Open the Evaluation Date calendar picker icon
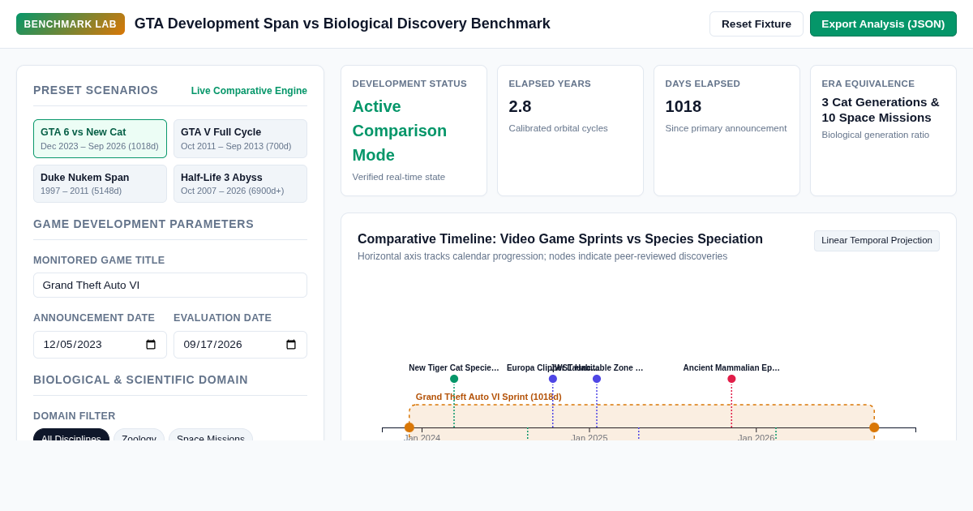973x511 pixels. pyautogui.click(x=291, y=345)
